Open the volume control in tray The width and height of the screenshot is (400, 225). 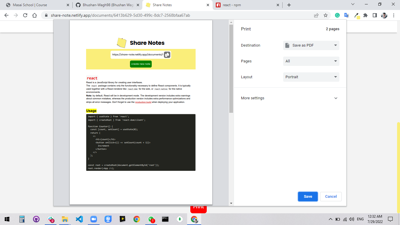pos(352,219)
